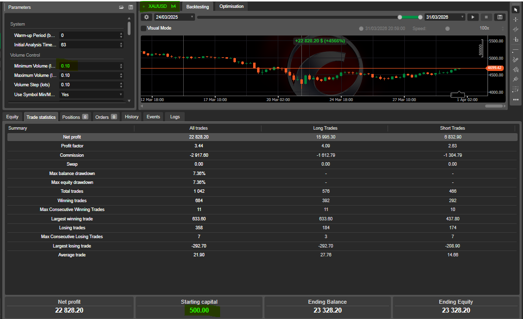This screenshot has width=523, height=319.
Task: Expand Use Symbol Min/Max Yes dropdown
Action: tap(91, 94)
